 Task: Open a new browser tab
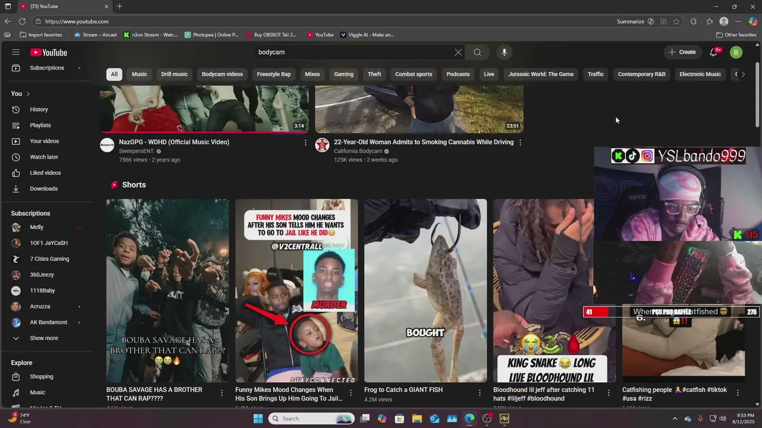(120, 7)
